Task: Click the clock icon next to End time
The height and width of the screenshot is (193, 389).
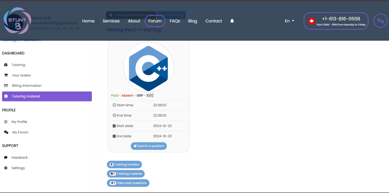Action: tap(114, 115)
